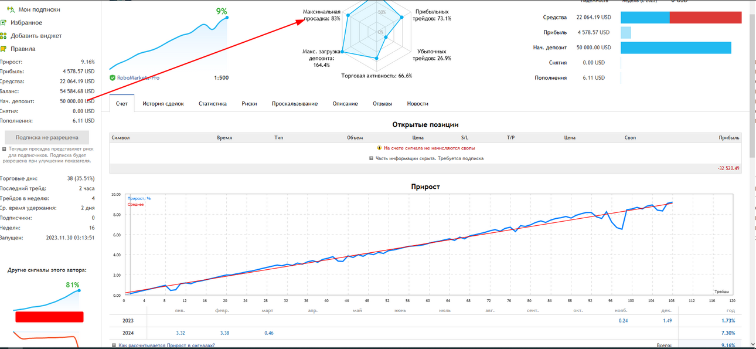The image size is (756, 349).
Task: Click the Символ column header
Action: (x=120, y=138)
